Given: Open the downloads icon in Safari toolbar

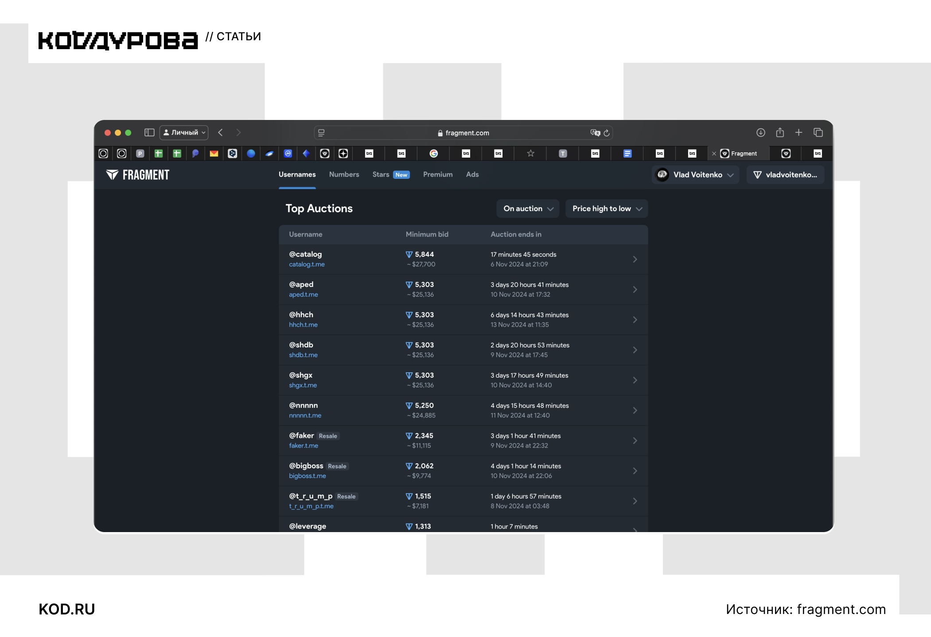Looking at the screenshot, I should pos(760,132).
